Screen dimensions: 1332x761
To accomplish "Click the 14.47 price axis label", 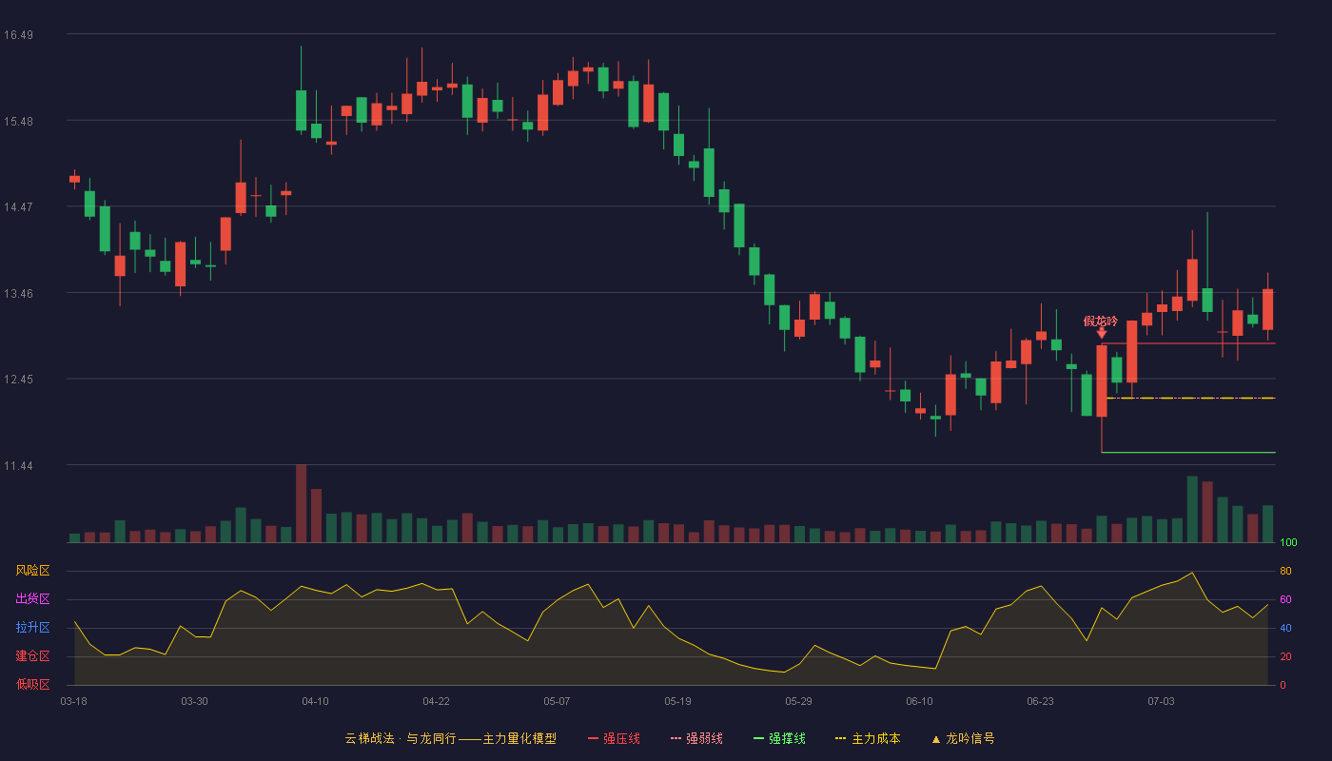I will pos(18,207).
